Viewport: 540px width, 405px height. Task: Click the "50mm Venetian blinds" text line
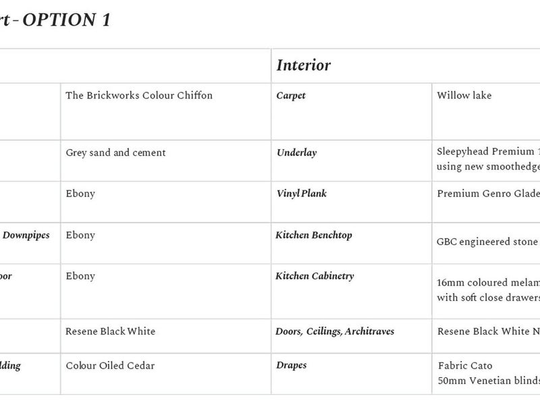click(487, 380)
